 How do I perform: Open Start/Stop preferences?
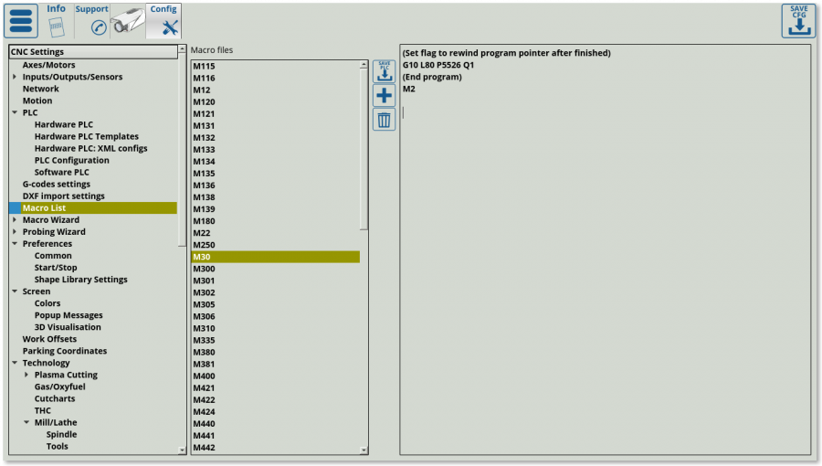pos(56,268)
